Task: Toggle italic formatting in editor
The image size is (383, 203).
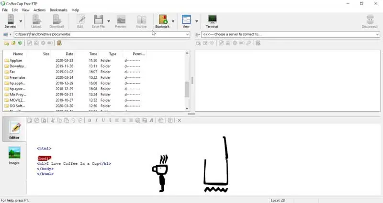Action: [97, 120]
